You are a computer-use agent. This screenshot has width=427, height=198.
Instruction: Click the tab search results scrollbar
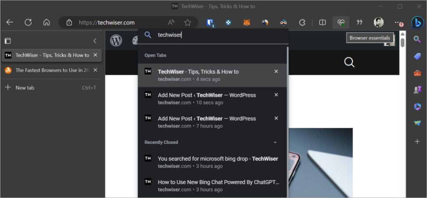click(288, 122)
